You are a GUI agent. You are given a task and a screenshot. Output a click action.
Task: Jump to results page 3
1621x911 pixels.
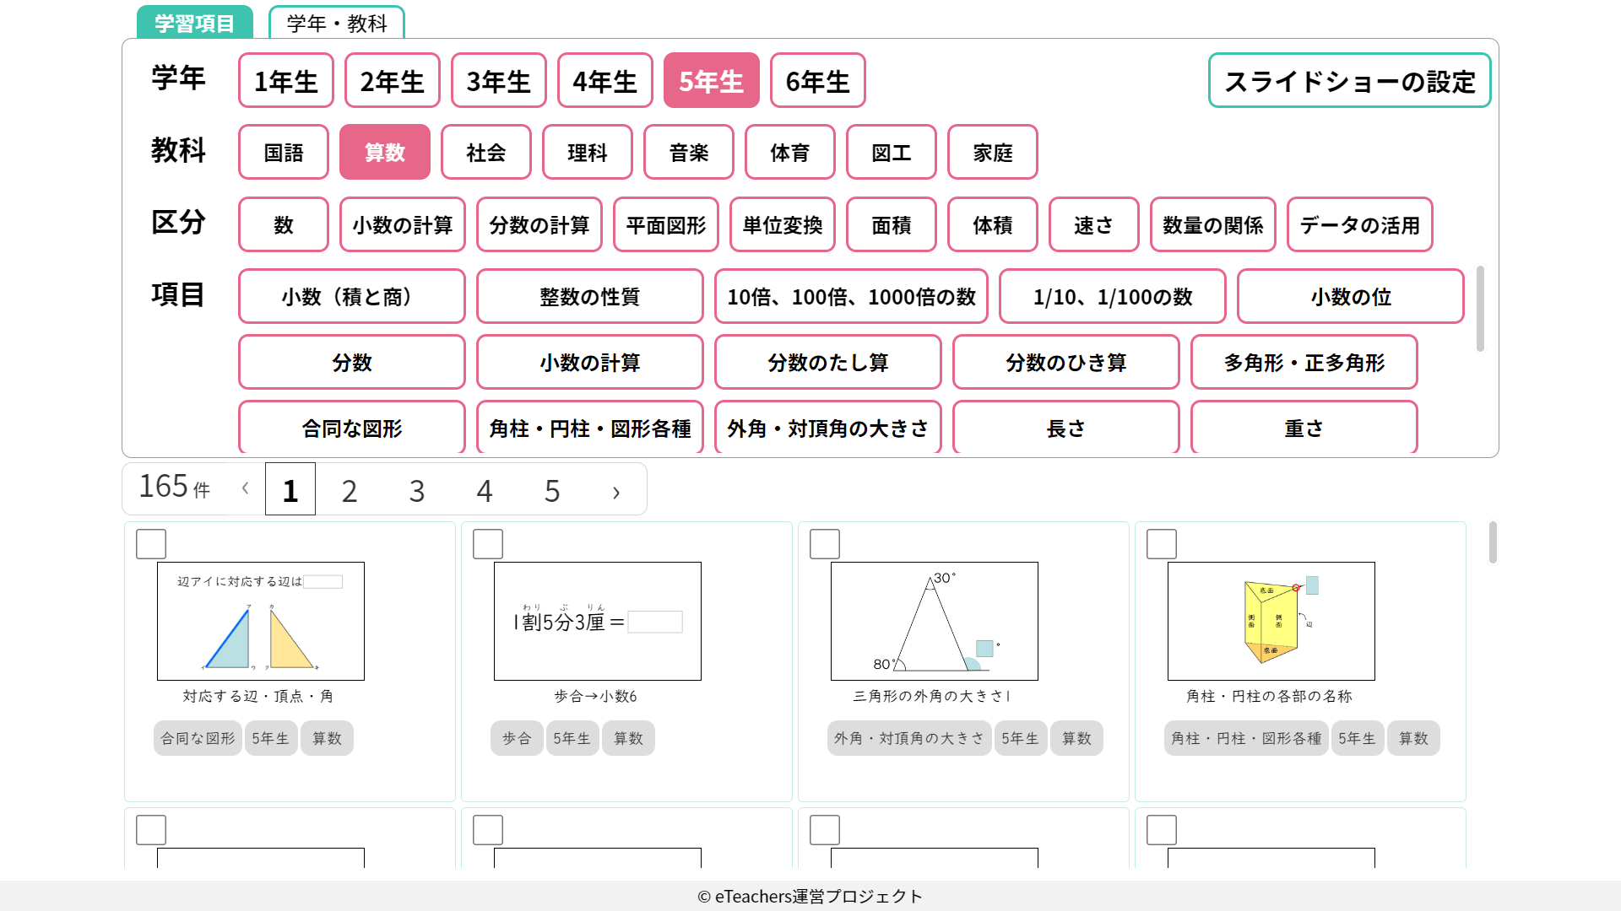[x=416, y=490]
